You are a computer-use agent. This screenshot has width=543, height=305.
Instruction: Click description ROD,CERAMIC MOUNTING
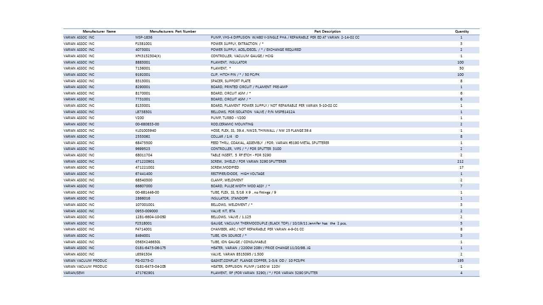pos(232,124)
